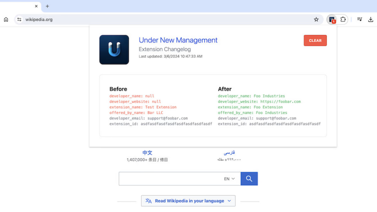Bookmark this page with the star icon
This screenshot has width=377, height=212.
click(x=316, y=20)
